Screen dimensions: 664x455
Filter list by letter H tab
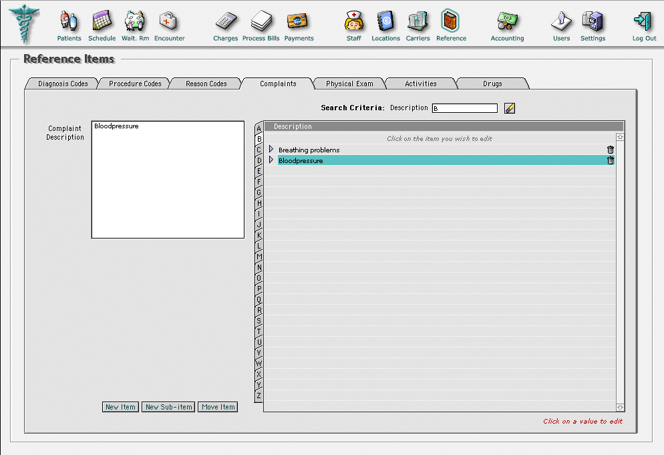pos(259,203)
